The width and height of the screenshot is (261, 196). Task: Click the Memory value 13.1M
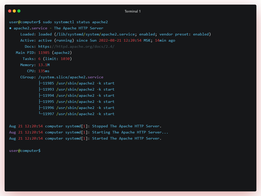pos(44,65)
